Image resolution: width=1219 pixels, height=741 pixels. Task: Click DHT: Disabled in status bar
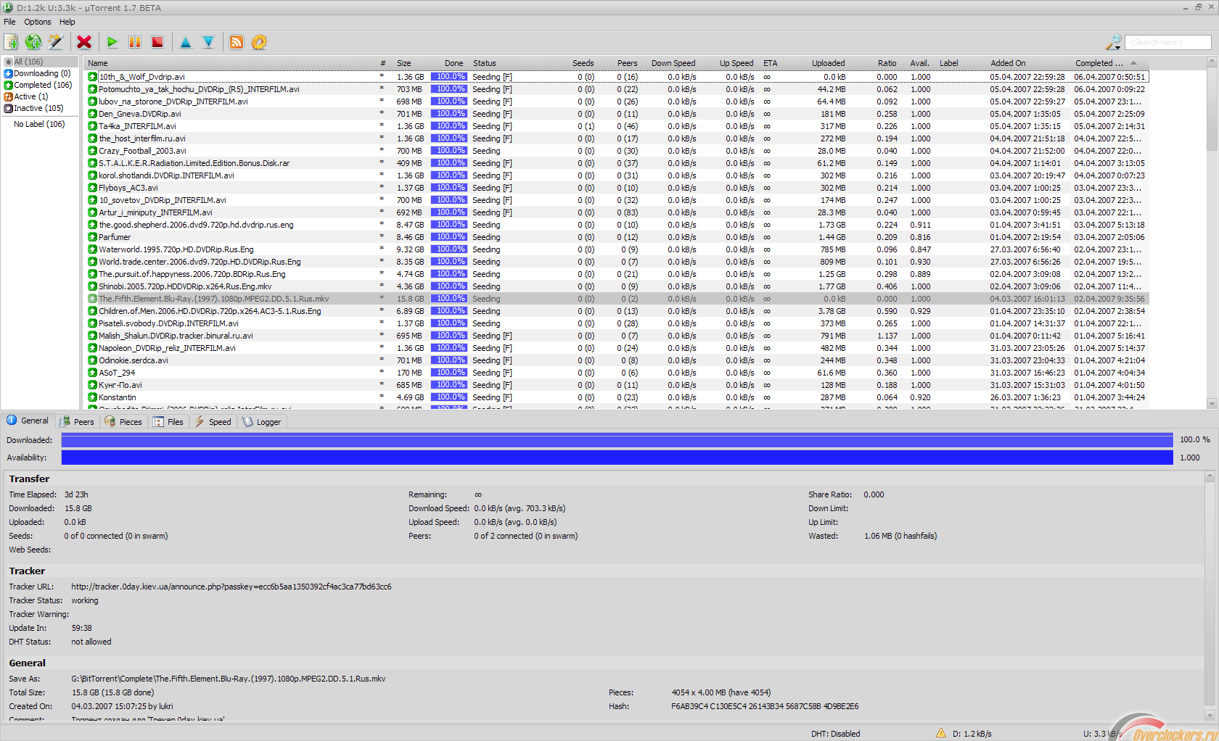pyautogui.click(x=836, y=734)
